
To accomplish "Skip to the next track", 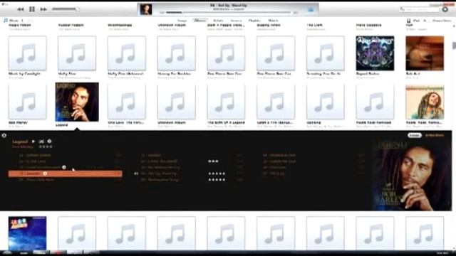I will click(43, 9).
